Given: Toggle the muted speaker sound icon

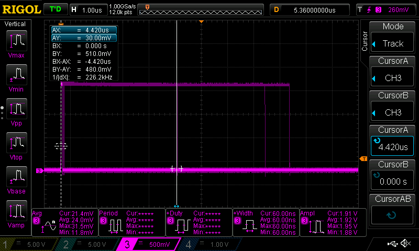Looking at the screenshot, I should 405,244.
